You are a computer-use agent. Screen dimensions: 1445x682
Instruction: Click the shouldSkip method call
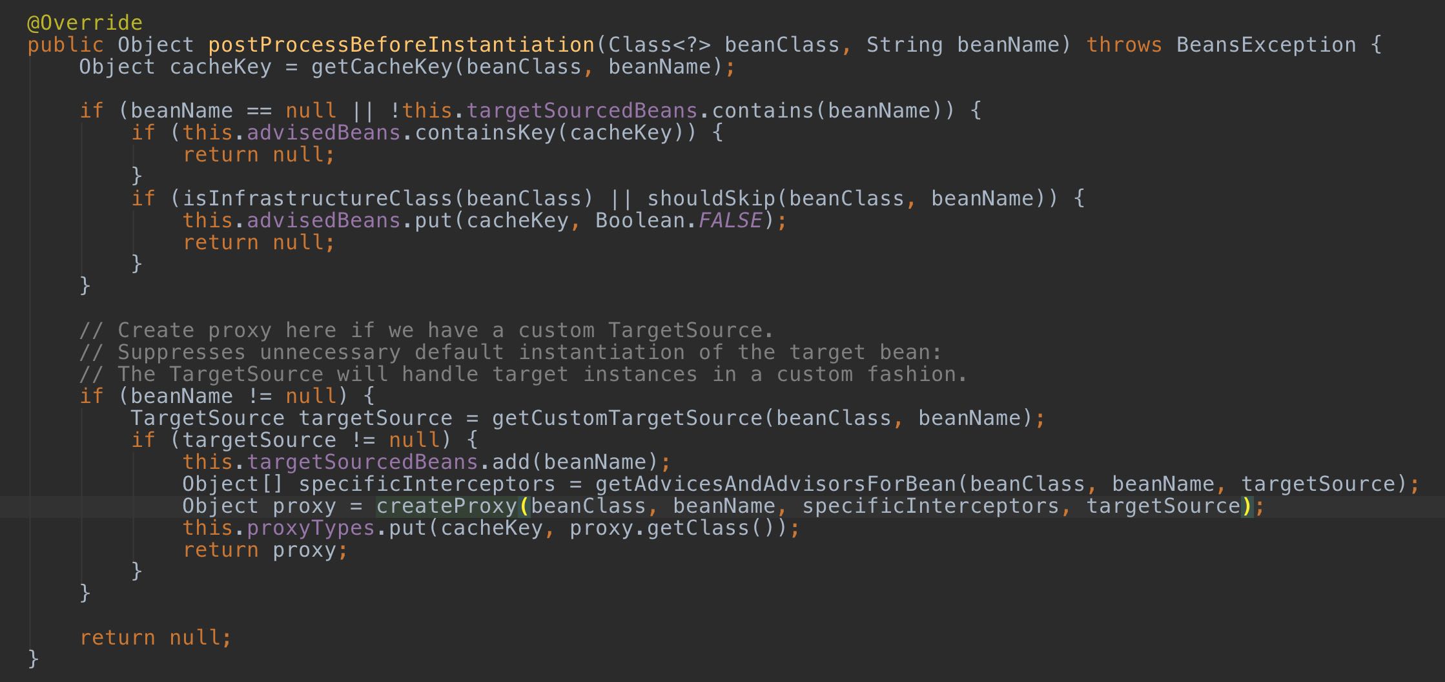pyautogui.click(x=710, y=198)
